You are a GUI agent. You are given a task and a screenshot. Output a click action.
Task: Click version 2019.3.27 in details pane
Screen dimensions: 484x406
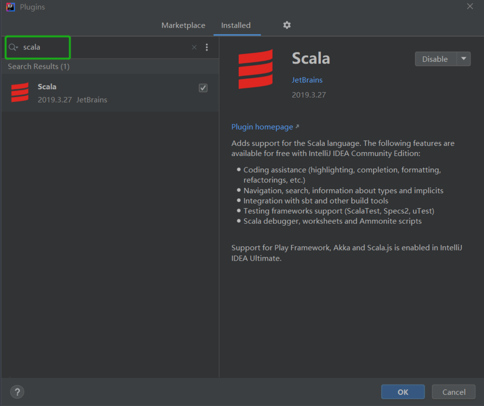point(309,95)
